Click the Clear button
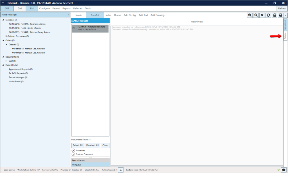The height and width of the screenshot is (173, 288). pyautogui.click(x=105, y=145)
